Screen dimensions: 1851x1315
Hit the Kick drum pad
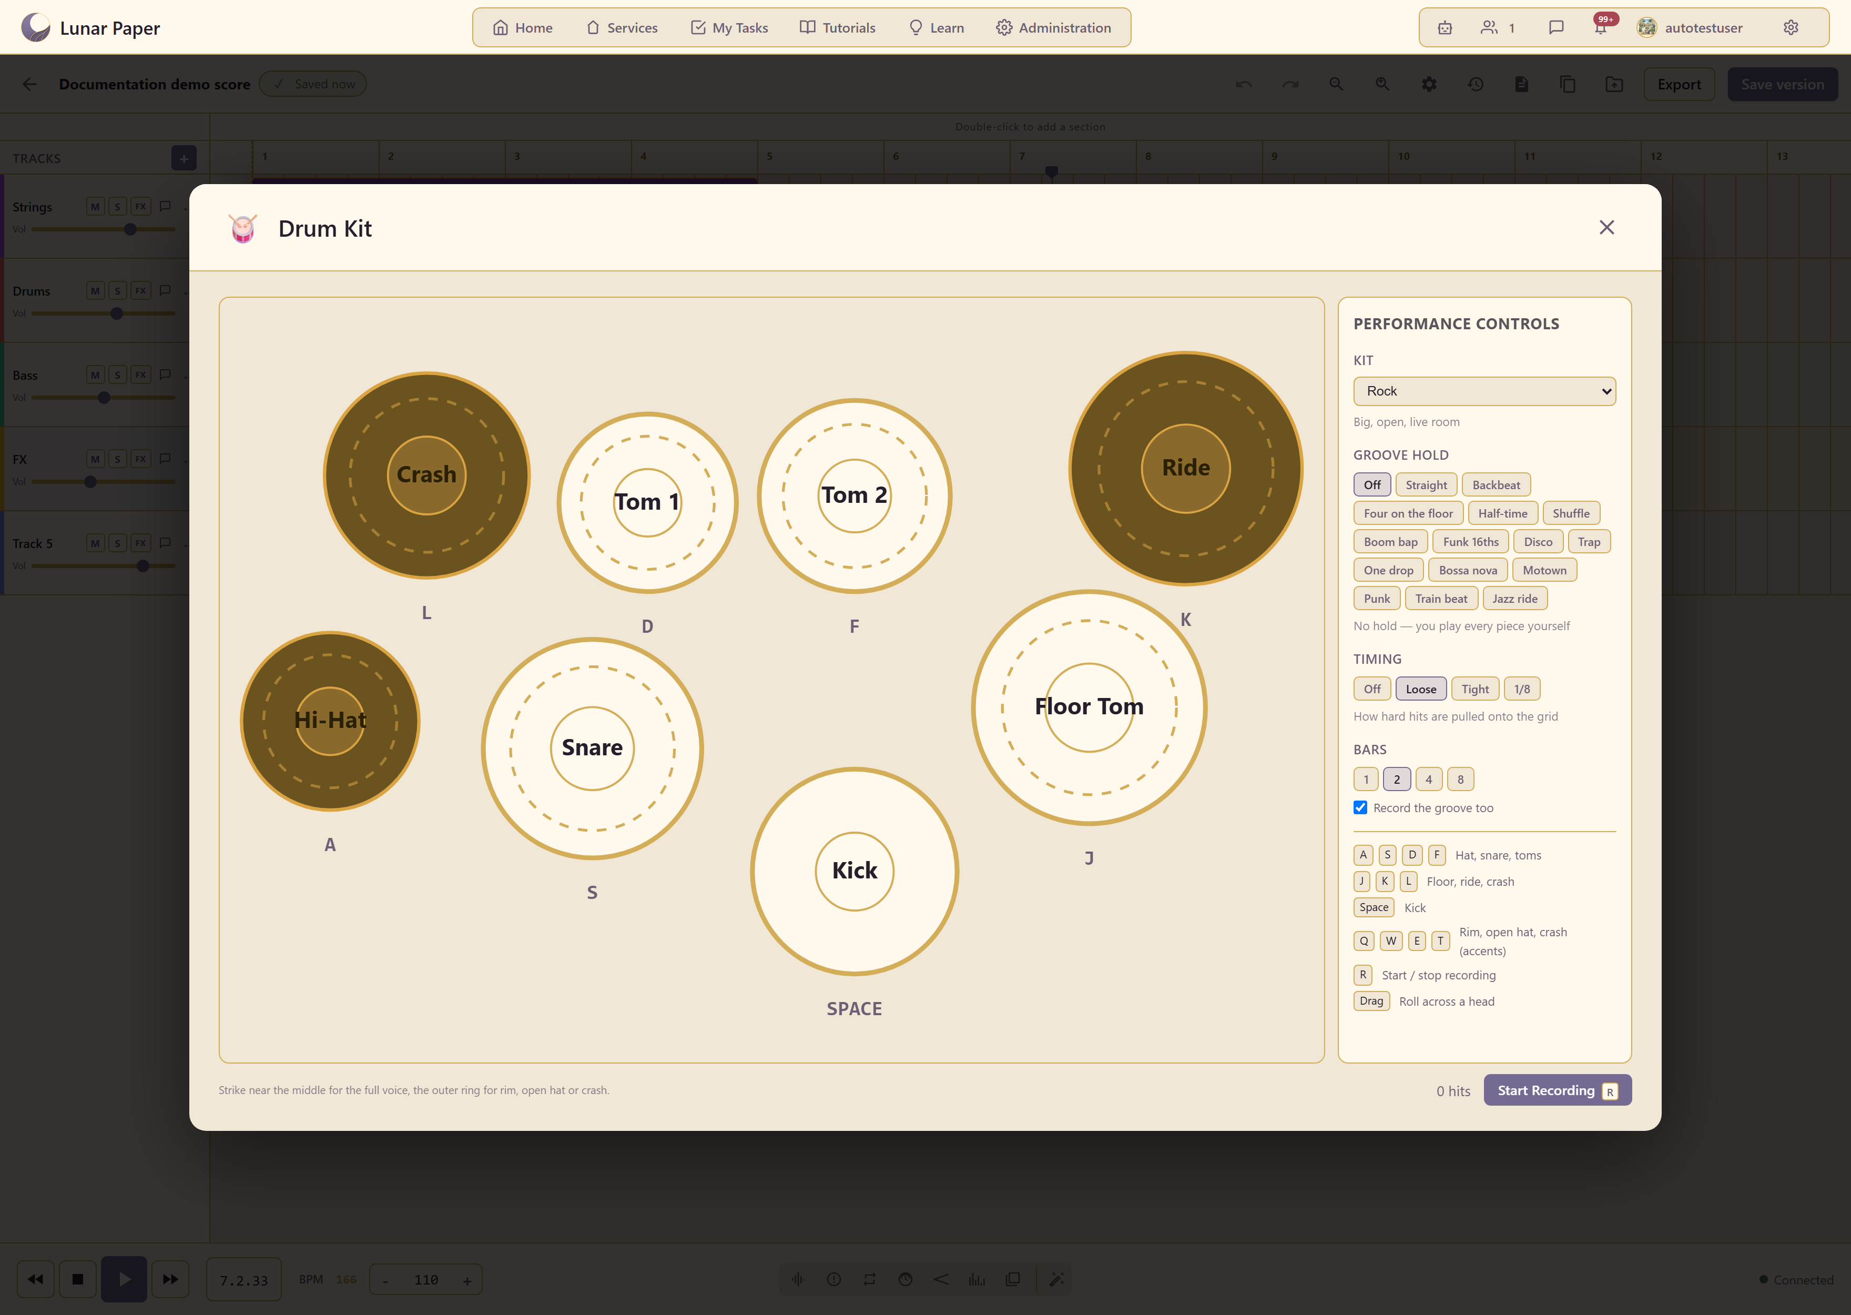tap(854, 871)
